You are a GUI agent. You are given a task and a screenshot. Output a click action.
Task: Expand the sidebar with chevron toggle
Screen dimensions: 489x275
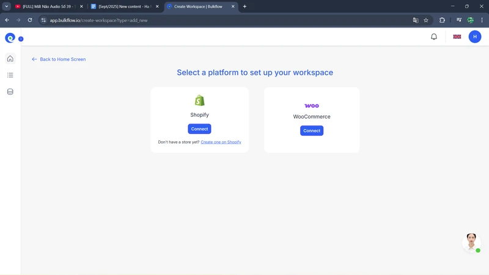coord(21,39)
